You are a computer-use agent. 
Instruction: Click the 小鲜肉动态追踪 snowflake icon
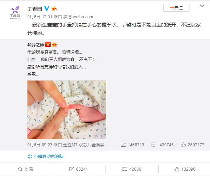(30, 156)
